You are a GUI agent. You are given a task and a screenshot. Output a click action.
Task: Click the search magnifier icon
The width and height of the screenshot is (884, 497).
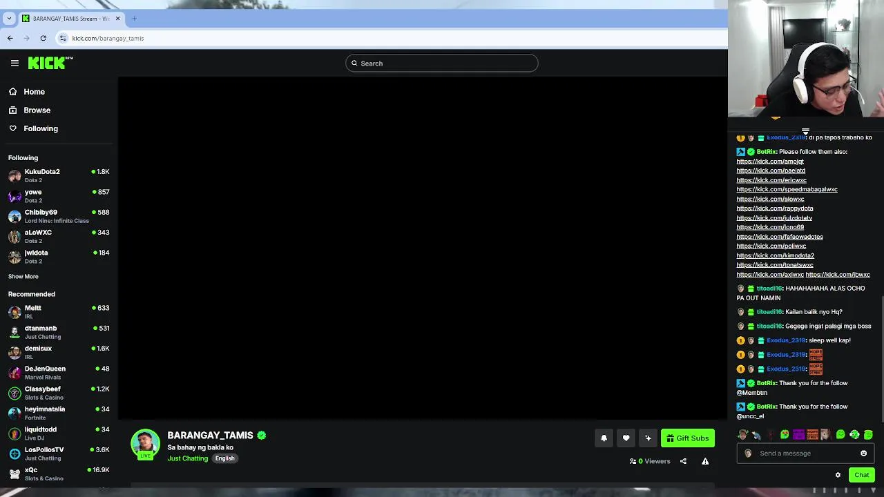[x=354, y=64]
